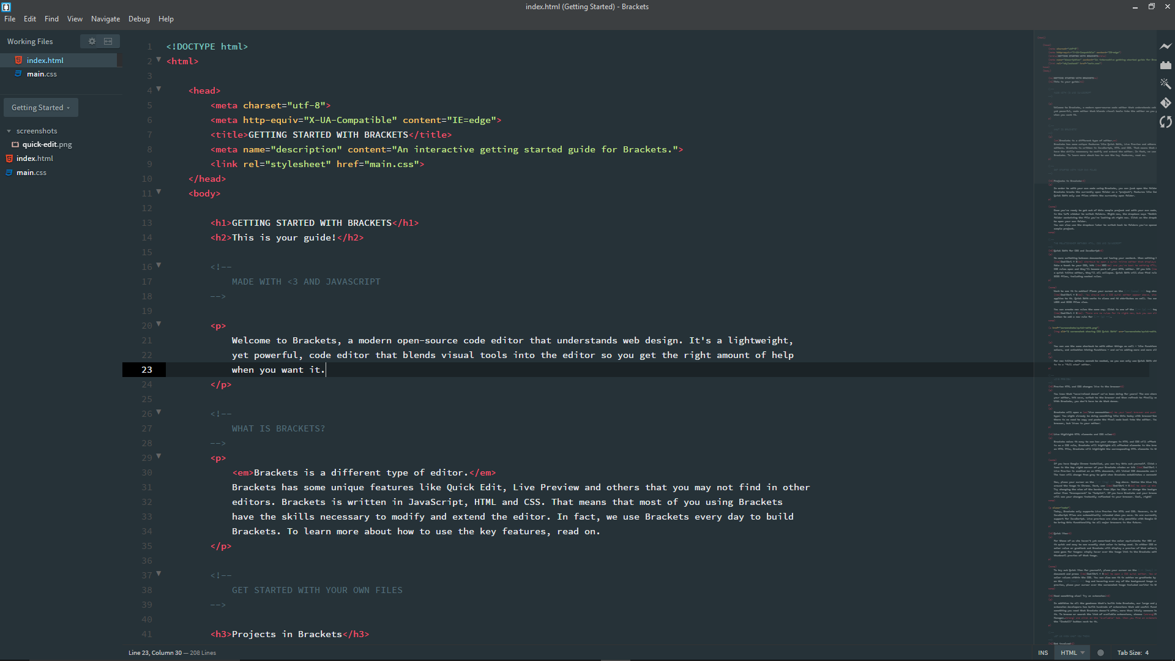The height and width of the screenshot is (661, 1175).
Task: Open the Navigate menu
Action: click(x=105, y=19)
